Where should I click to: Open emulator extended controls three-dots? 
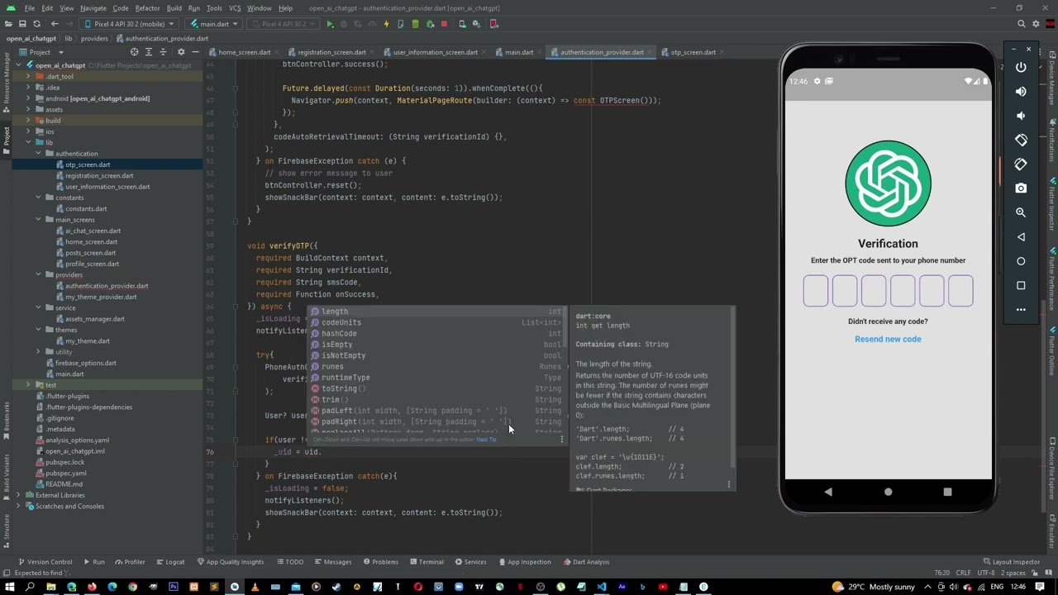1021,310
